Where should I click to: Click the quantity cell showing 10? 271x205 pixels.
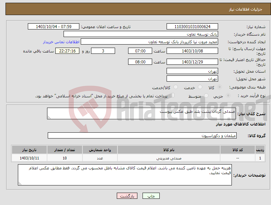point(65,158)
